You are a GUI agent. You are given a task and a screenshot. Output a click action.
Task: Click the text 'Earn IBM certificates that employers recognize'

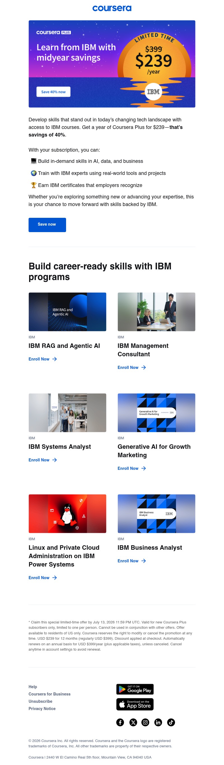90,185
